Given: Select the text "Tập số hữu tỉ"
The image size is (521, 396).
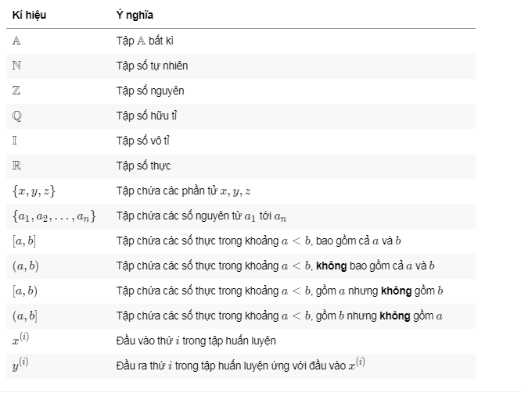Looking at the screenshot, I should 149,116.
